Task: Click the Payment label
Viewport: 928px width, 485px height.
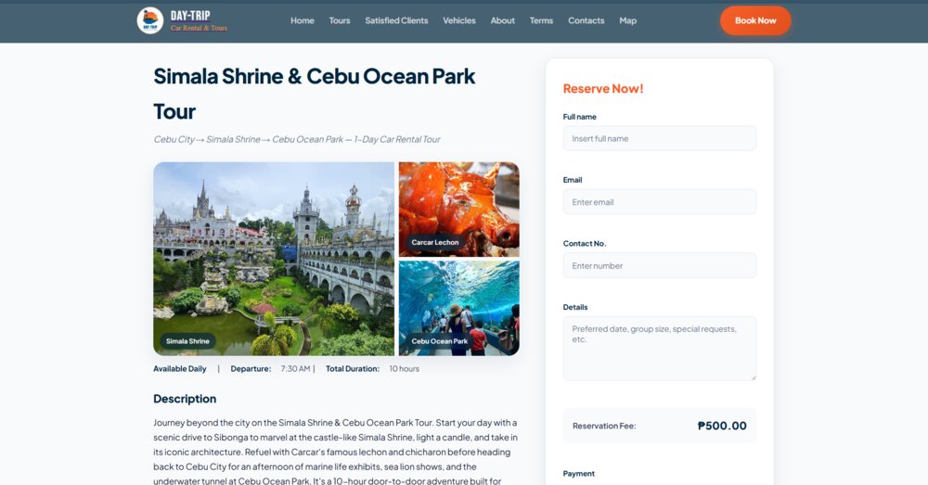Action: (579, 474)
